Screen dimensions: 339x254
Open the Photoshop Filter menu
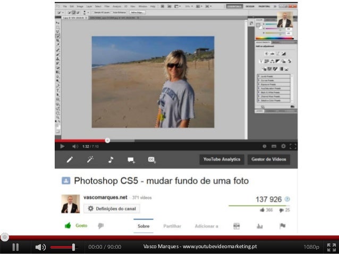[x=107, y=6]
